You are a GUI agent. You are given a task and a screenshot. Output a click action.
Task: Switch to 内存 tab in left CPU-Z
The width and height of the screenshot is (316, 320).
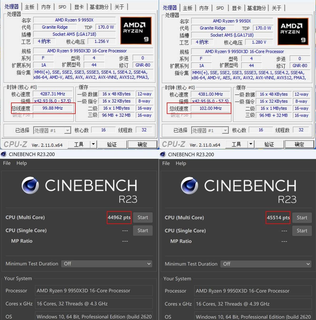pyautogui.click(x=46, y=7)
